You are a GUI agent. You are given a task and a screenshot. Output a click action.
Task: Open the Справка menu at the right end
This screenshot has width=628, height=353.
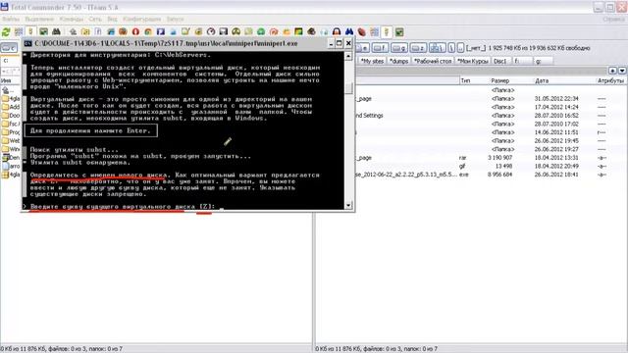coord(613,19)
